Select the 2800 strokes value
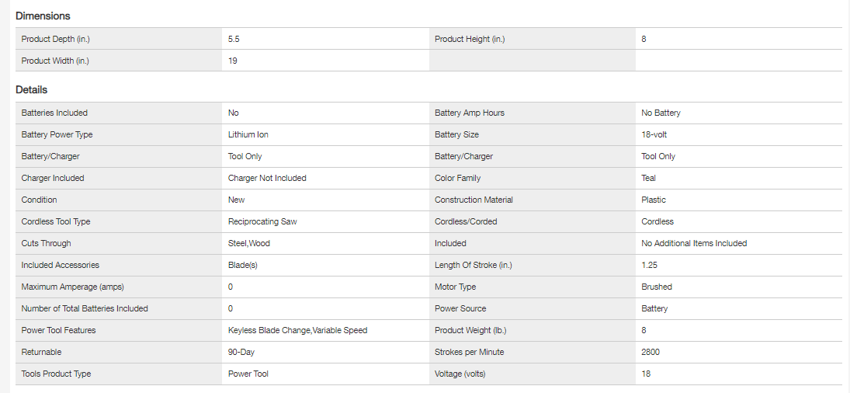Viewport: 850px width, 393px height. point(651,352)
